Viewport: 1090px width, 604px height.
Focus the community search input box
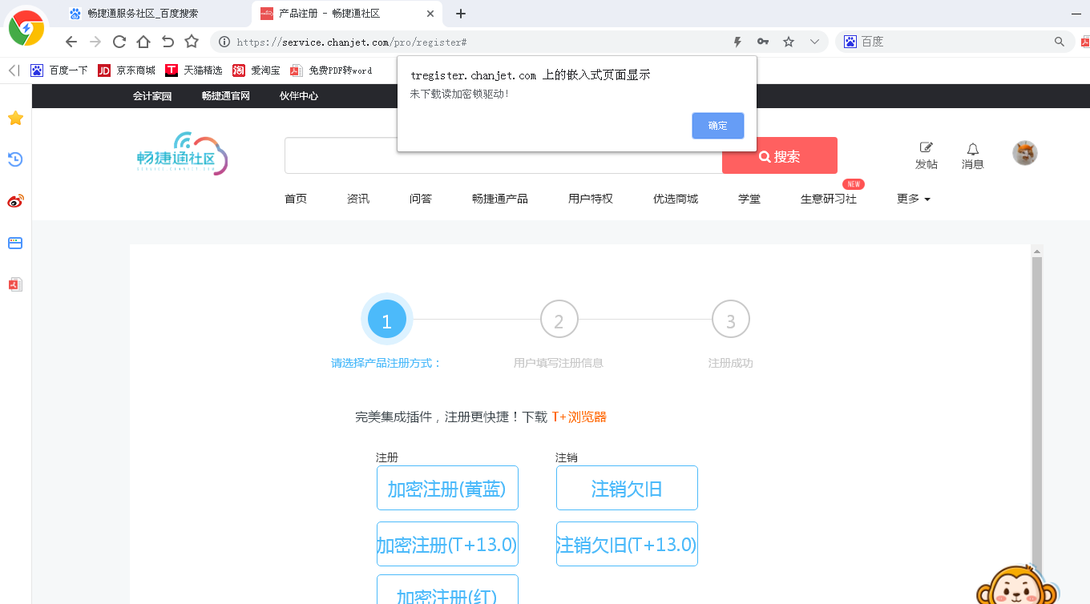(x=503, y=155)
